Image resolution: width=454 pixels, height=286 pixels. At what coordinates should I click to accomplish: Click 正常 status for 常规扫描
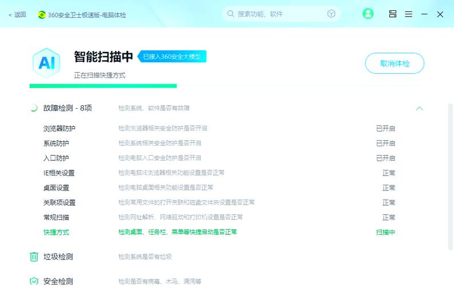[389, 217]
